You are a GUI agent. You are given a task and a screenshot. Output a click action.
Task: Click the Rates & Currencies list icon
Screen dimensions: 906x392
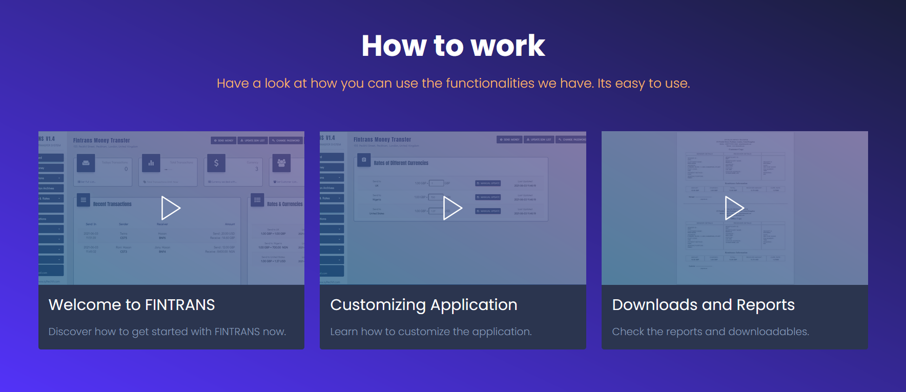257,200
